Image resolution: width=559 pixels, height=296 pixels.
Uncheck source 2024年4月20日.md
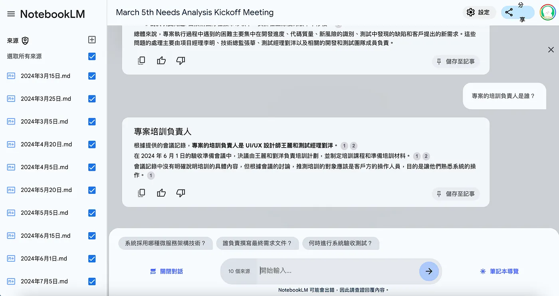(x=92, y=144)
